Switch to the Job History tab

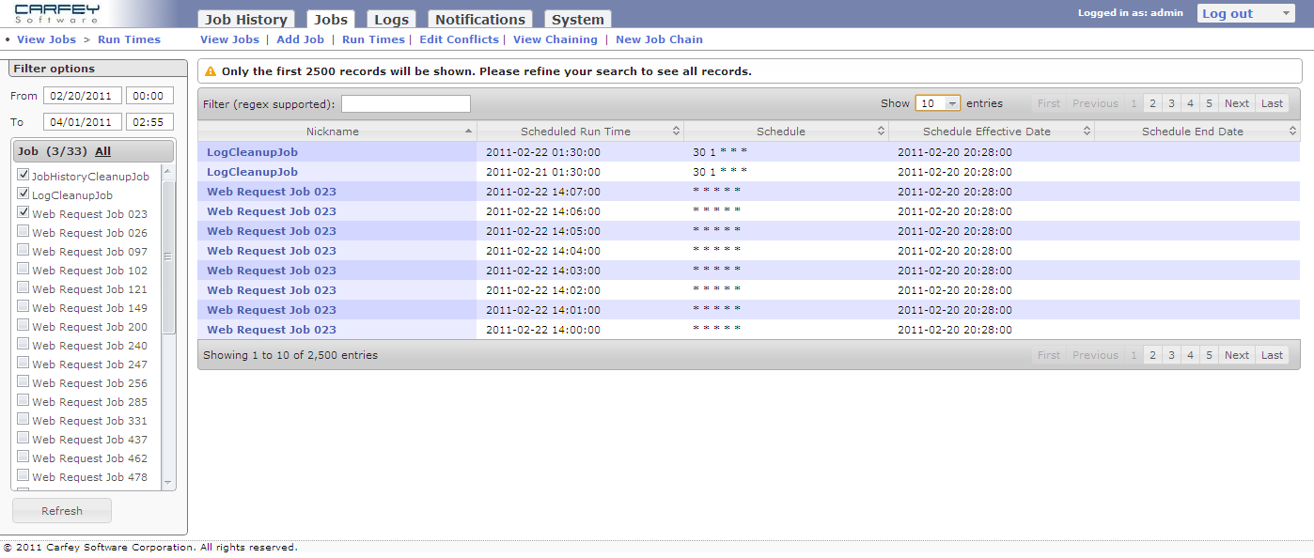point(246,20)
